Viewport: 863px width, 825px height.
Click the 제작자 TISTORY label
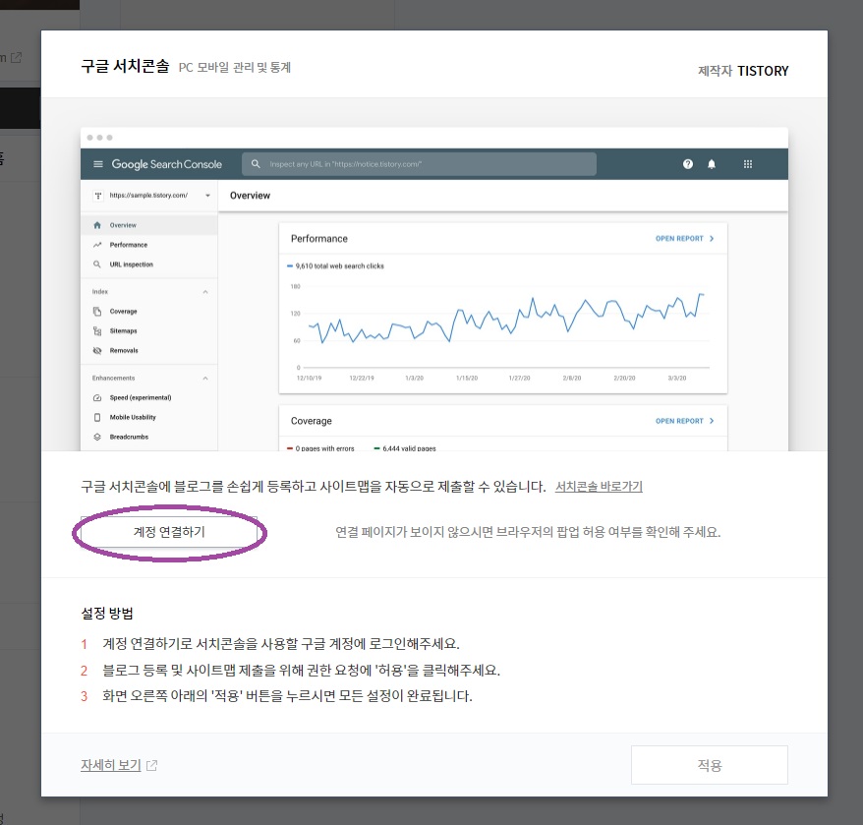coord(743,71)
